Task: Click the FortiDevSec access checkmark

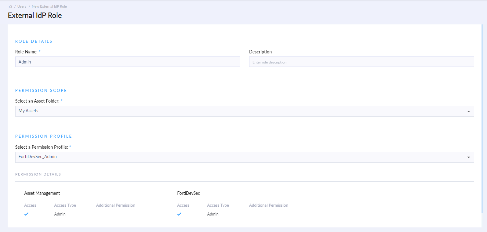Action: pos(179,214)
